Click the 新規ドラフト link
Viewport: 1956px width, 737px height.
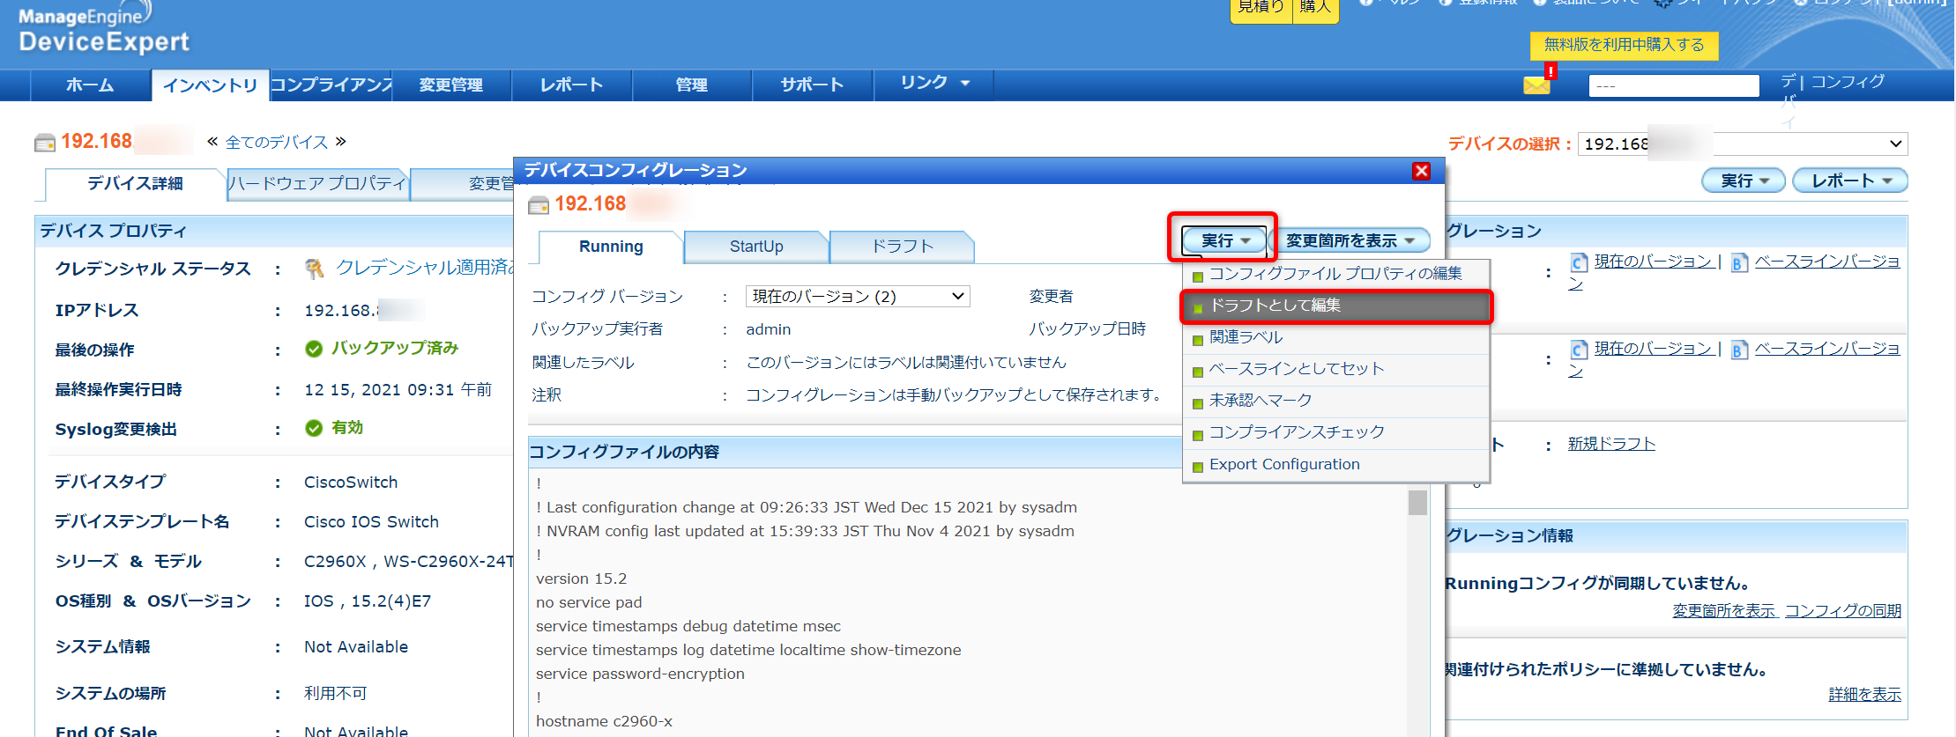coord(1611,444)
